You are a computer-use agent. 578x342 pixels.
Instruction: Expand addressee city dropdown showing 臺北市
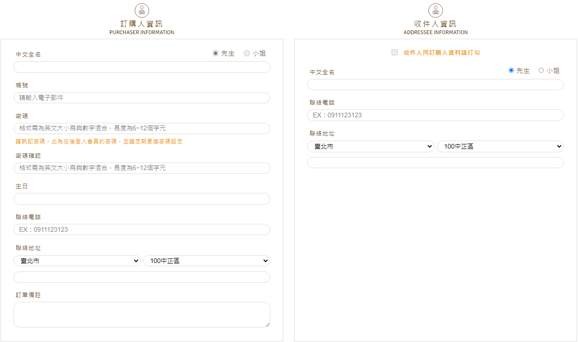tap(371, 147)
